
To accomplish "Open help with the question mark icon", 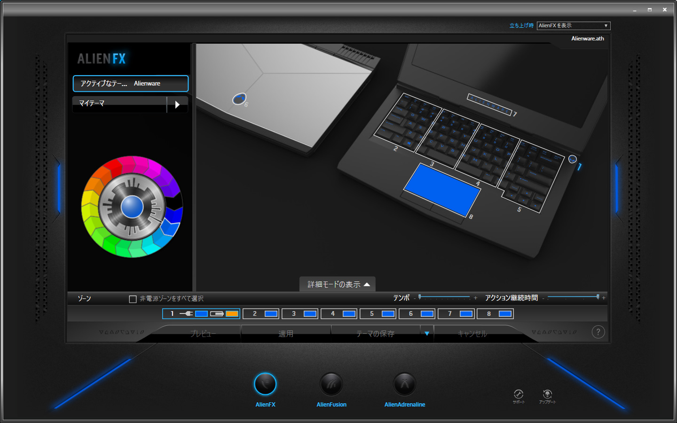I will 598,332.
